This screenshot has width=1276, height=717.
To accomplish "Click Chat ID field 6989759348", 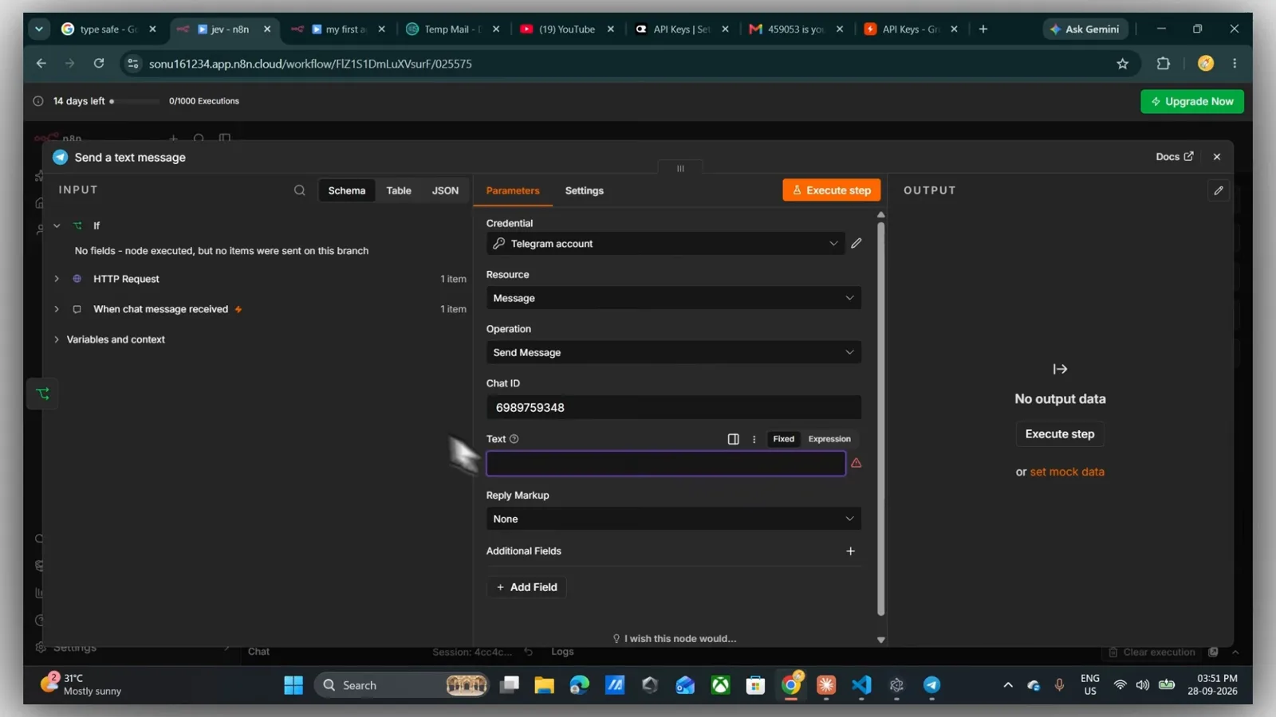I will 673,407.
